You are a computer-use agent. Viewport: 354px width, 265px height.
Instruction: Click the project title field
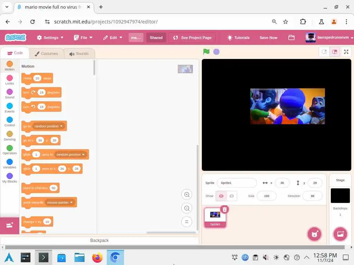136,38
